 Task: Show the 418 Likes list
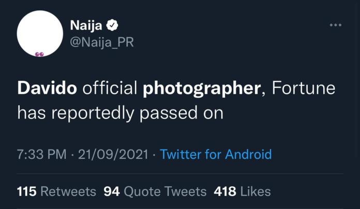(x=242, y=191)
